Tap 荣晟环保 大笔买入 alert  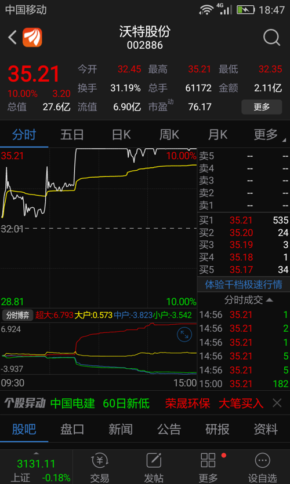pyautogui.click(x=214, y=403)
